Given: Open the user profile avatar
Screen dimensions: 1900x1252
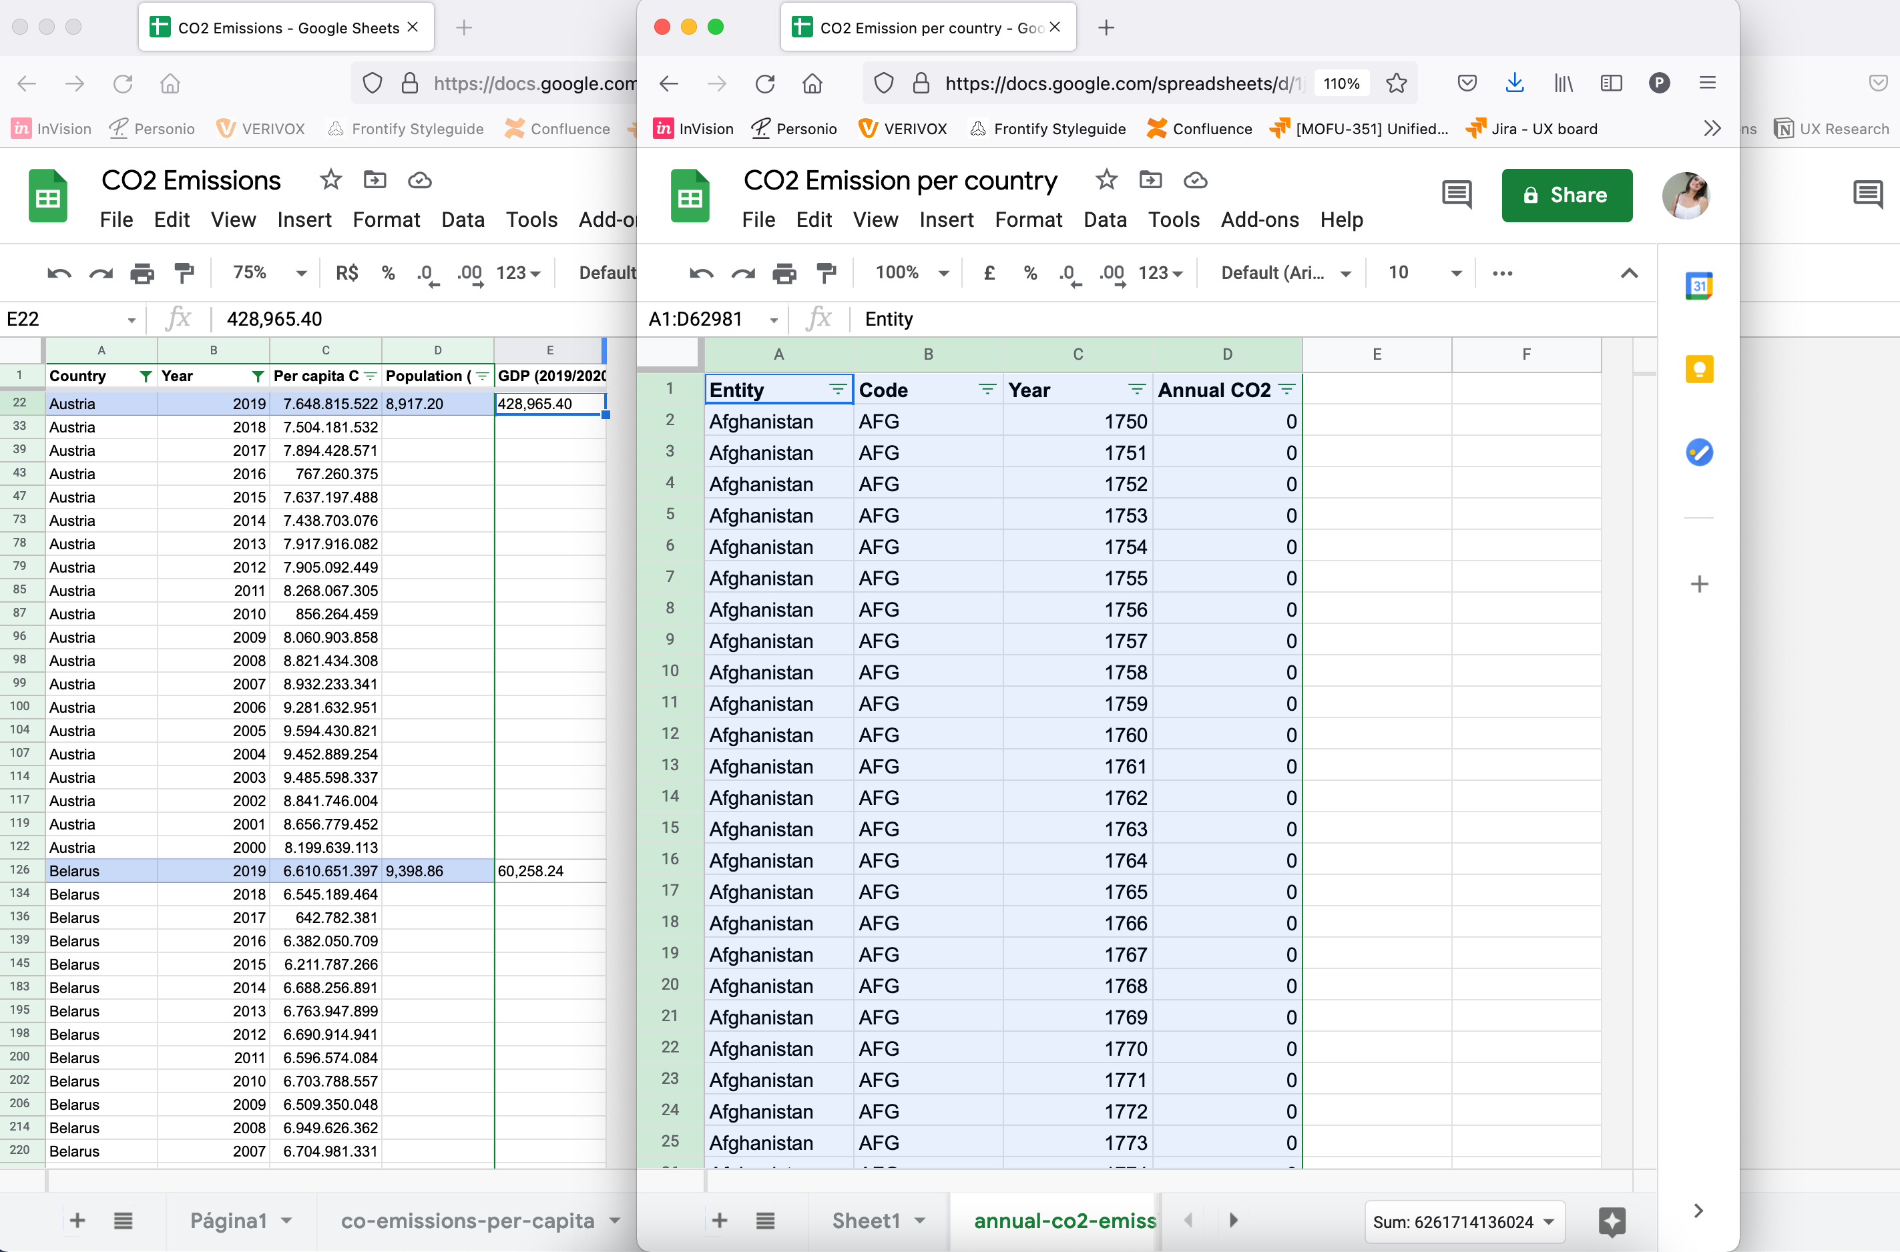Looking at the screenshot, I should click(x=1685, y=195).
